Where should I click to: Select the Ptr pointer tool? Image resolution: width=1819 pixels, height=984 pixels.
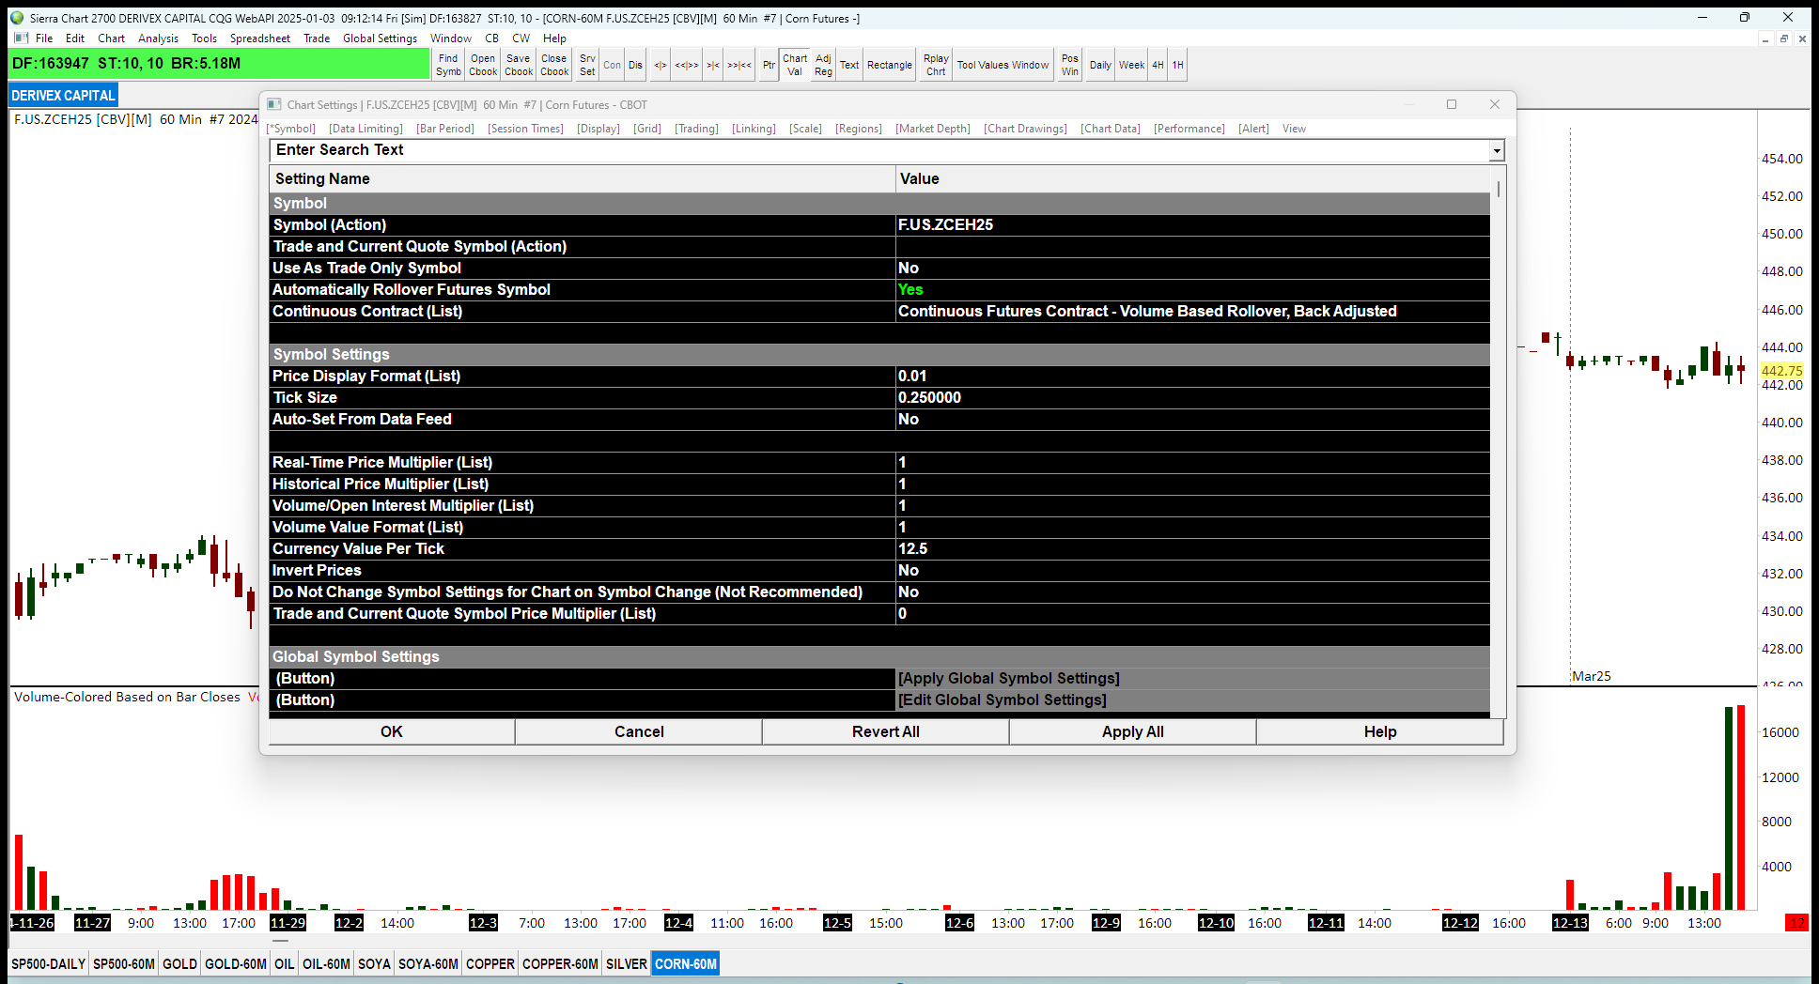769,65
